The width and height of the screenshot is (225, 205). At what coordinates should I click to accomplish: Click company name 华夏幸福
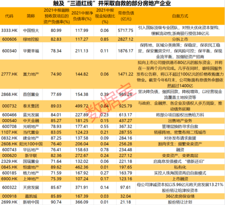coord(31,51)
